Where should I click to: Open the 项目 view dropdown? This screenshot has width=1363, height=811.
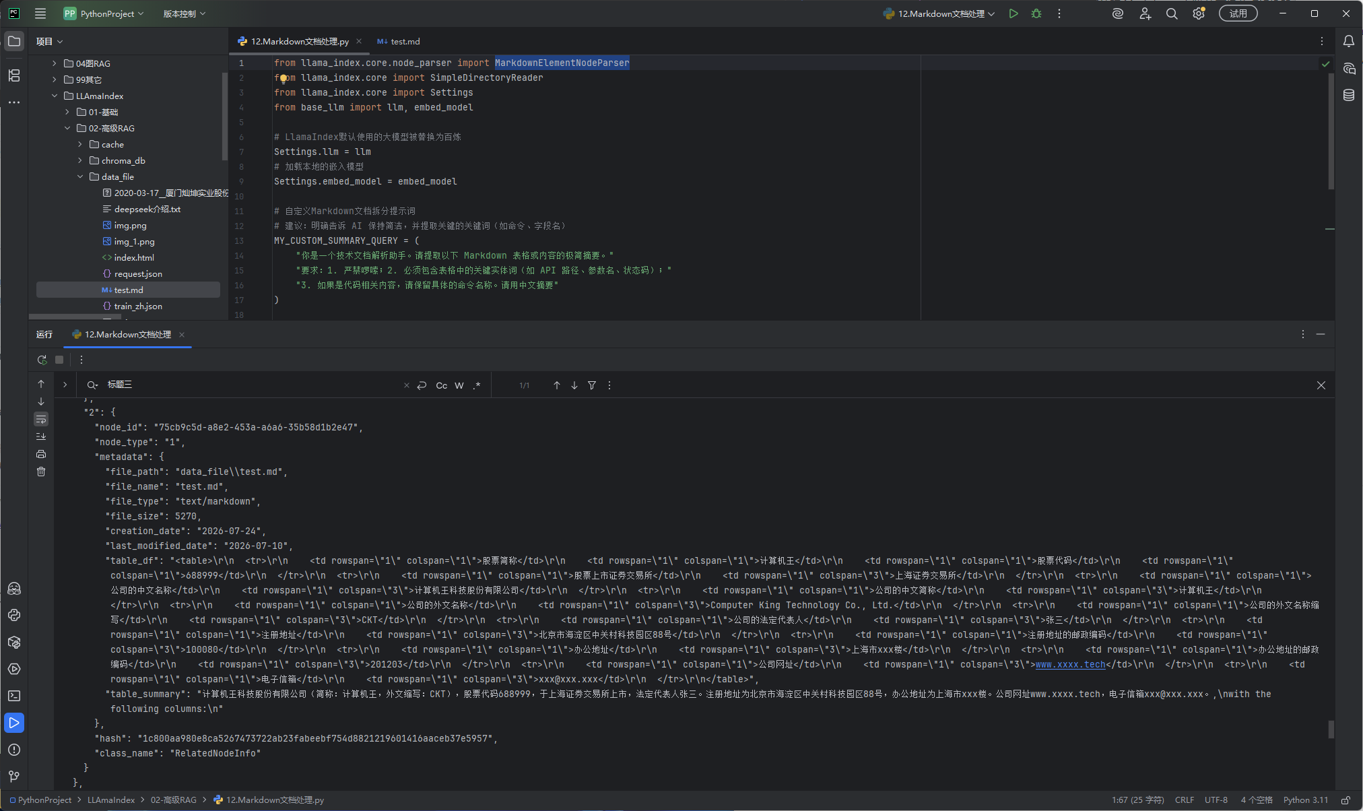click(49, 41)
